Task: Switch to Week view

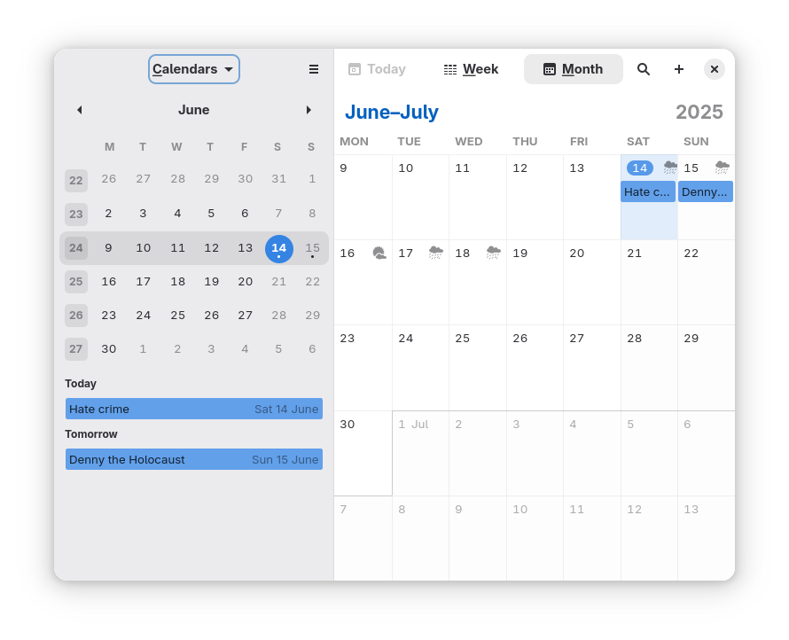Action: coord(471,69)
